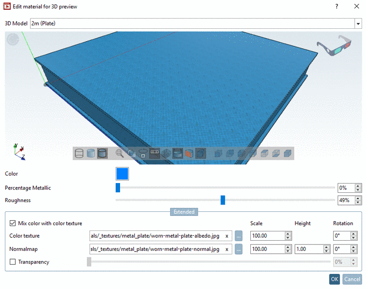Click the zoom sphere view icon
This screenshot has width=366, height=289.
(x=132, y=153)
